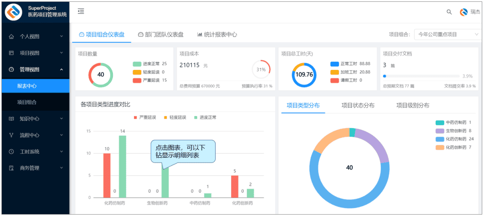Screen dimensions: 484x216
Task: Click 严重延误 15 legend in 项目数量 card
Action: tap(150, 81)
